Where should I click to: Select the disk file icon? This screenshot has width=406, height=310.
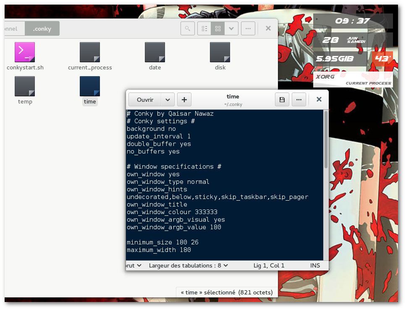(220, 52)
